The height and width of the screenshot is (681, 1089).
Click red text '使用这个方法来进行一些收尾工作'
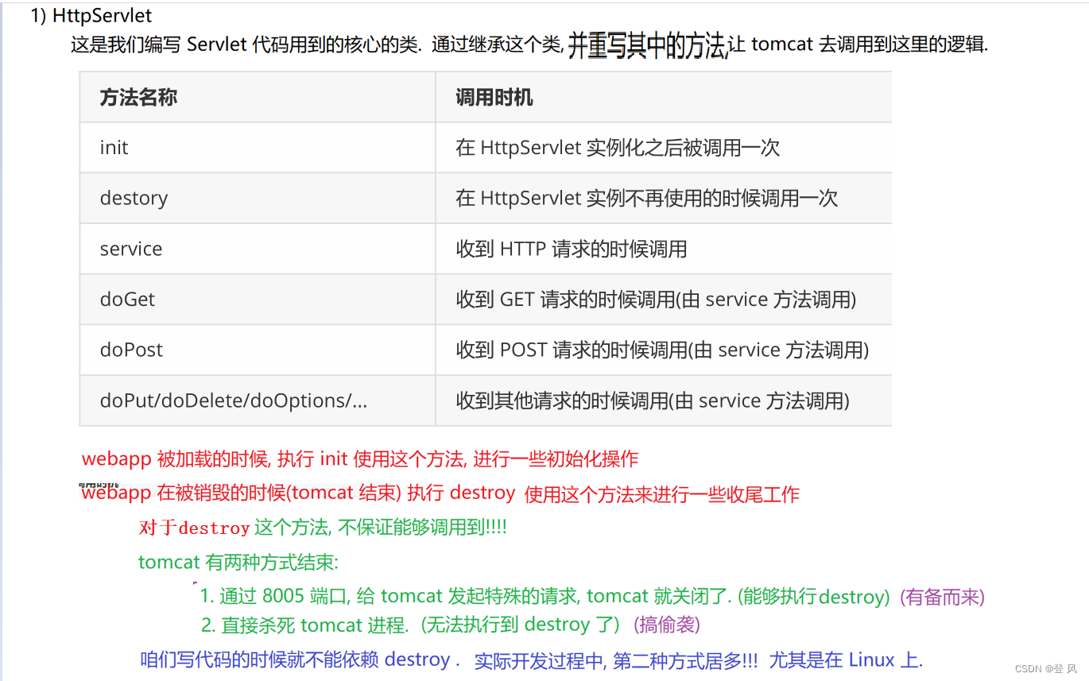tap(661, 495)
